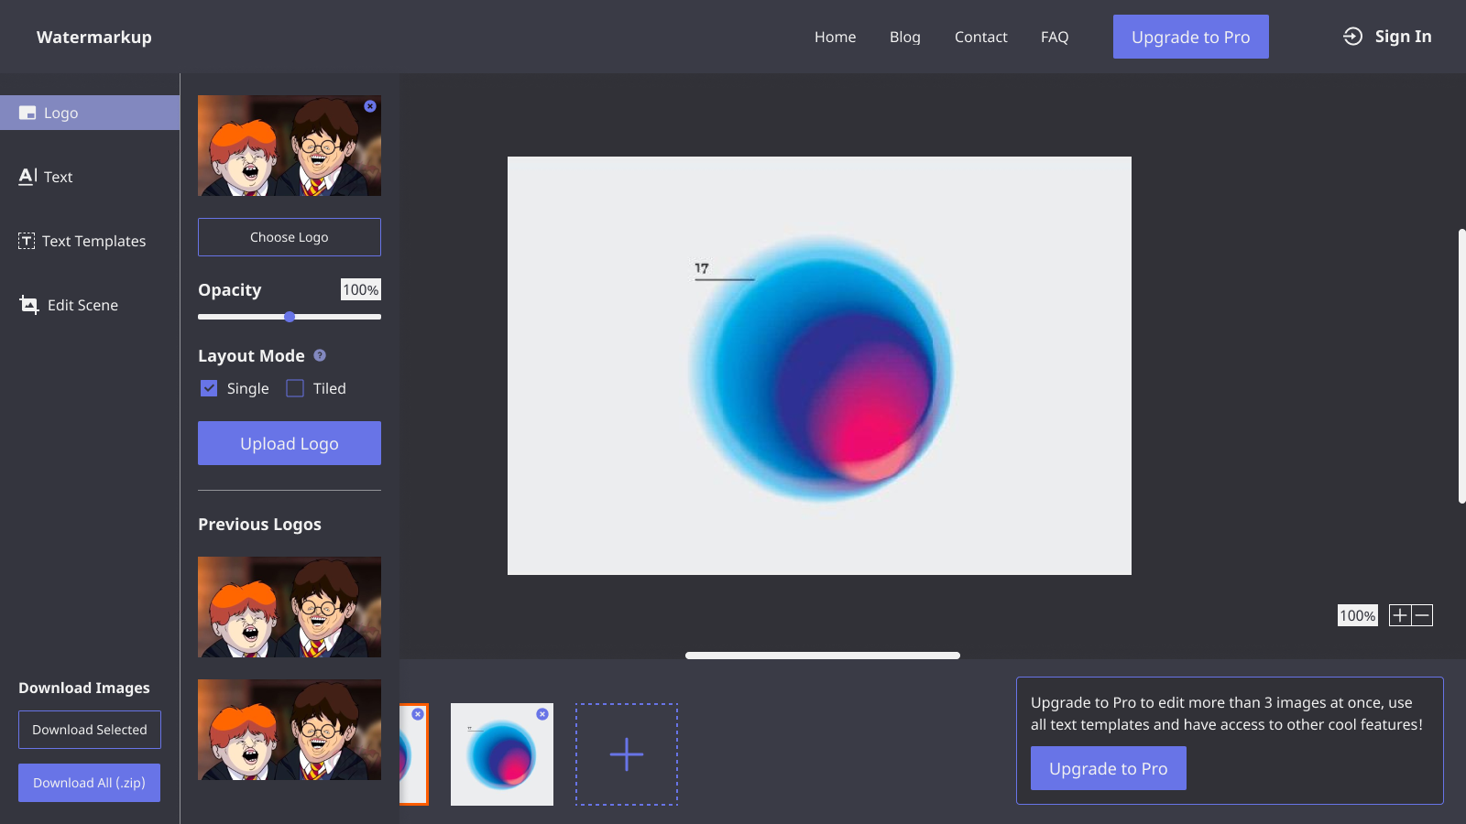Remove the selected logo with its X icon

click(370, 106)
